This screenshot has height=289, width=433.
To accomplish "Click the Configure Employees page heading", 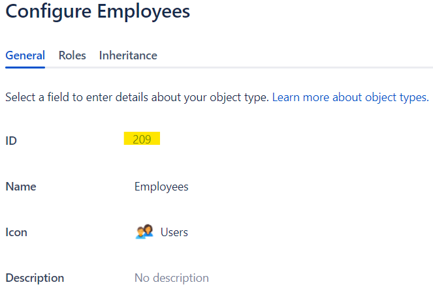I will (98, 12).
